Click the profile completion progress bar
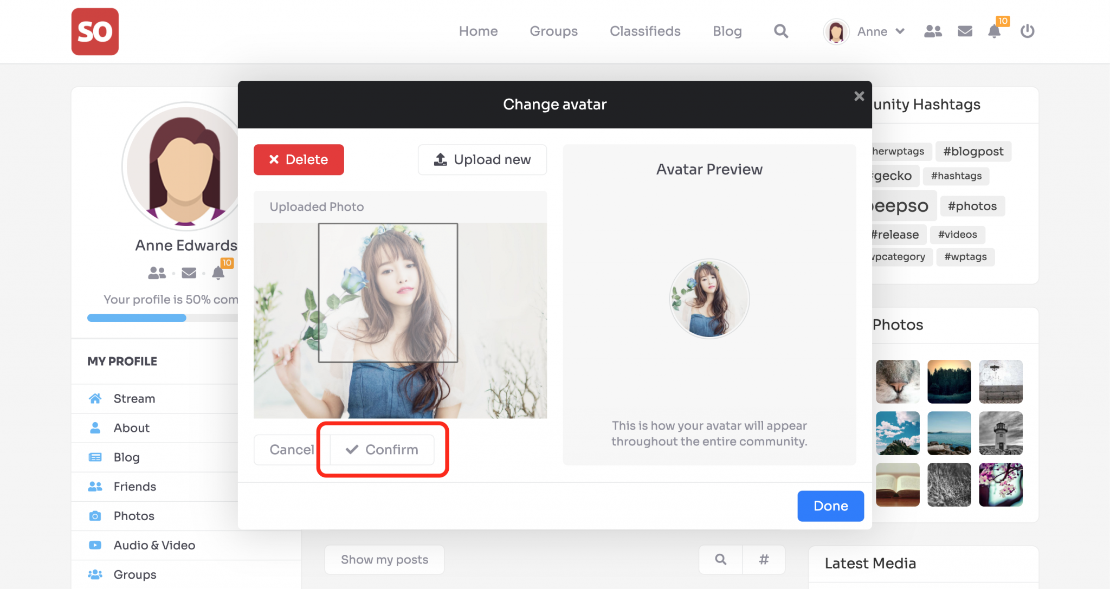The height and width of the screenshot is (589, 1110). click(137, 318)
